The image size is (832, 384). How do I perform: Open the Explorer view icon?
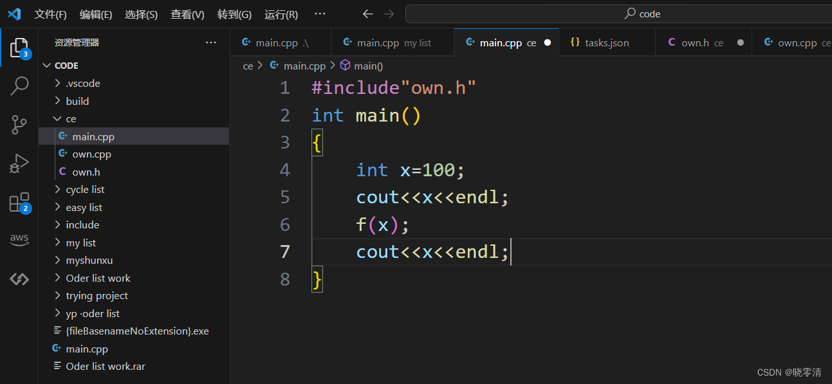(18, 47)
